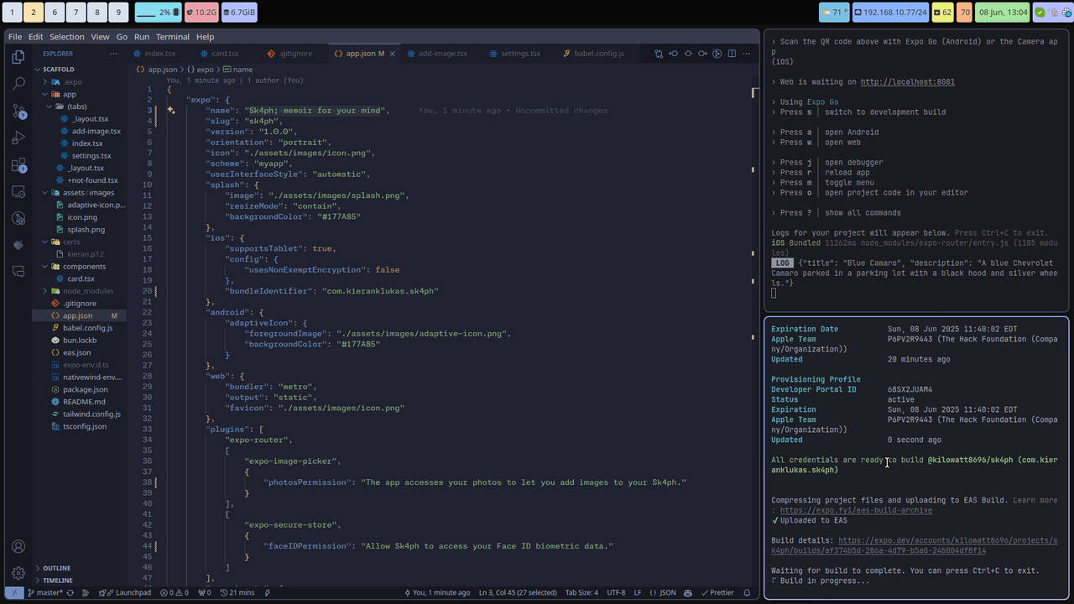Screen dimensions: 1074x604
Task: Click the notifications bell in status bar
Action: tap(747, 592)
